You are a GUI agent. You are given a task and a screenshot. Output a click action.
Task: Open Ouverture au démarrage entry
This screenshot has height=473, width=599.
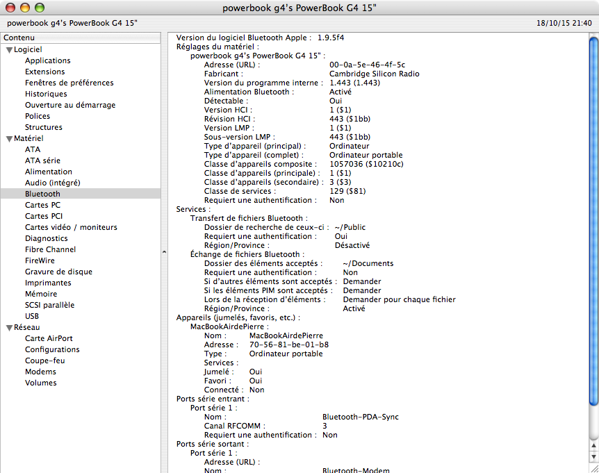click(x=70, y=105)
